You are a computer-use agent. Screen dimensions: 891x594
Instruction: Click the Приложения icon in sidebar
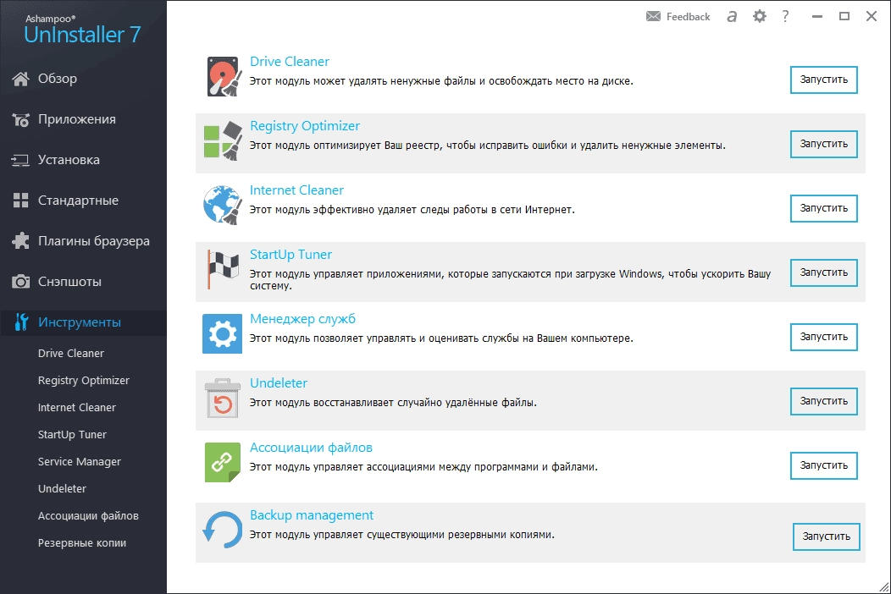point(20,120)
